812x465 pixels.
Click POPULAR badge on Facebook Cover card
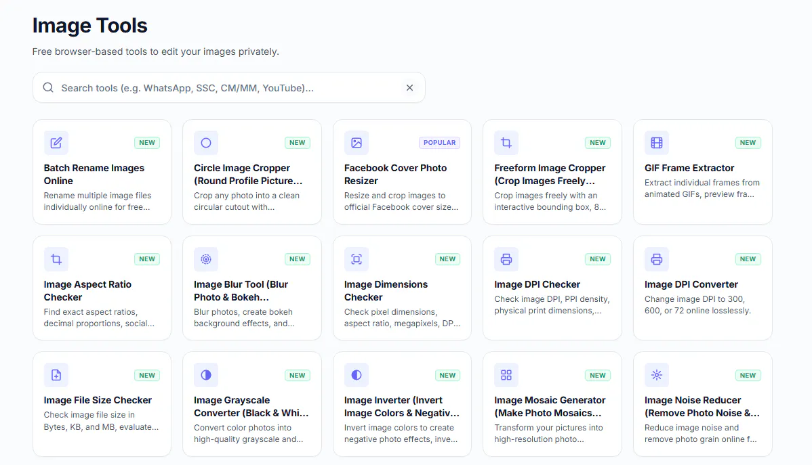(x=440, y=143)
